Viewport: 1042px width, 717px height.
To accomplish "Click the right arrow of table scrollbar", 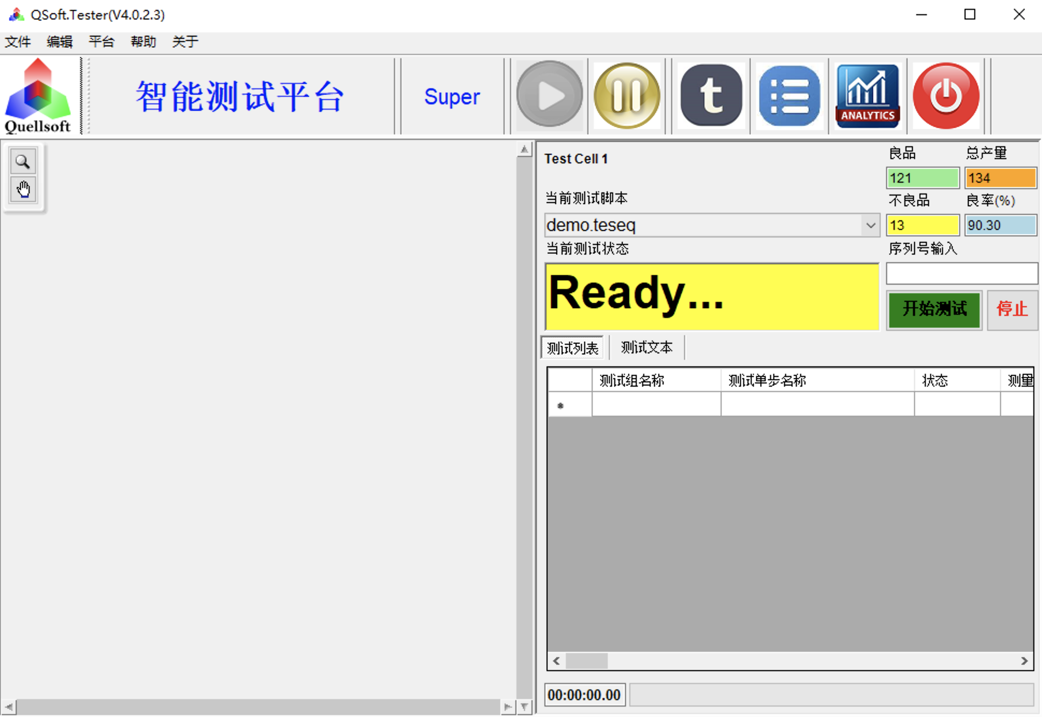I will pyautogui.click(x=1024, y=661).
